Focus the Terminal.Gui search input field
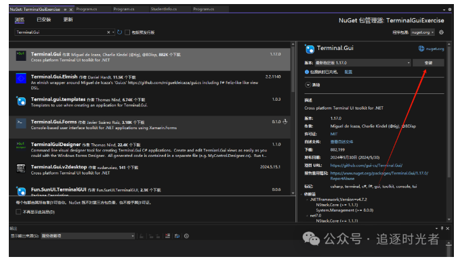460x259 pixels. pyautogui.click(x=61, y=32)
